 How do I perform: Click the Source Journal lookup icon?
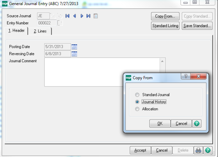point(53,16)
